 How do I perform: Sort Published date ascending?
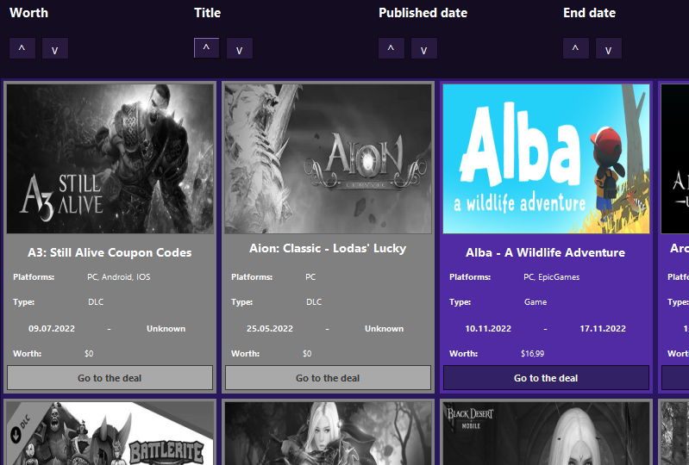[x=391, y=49]
